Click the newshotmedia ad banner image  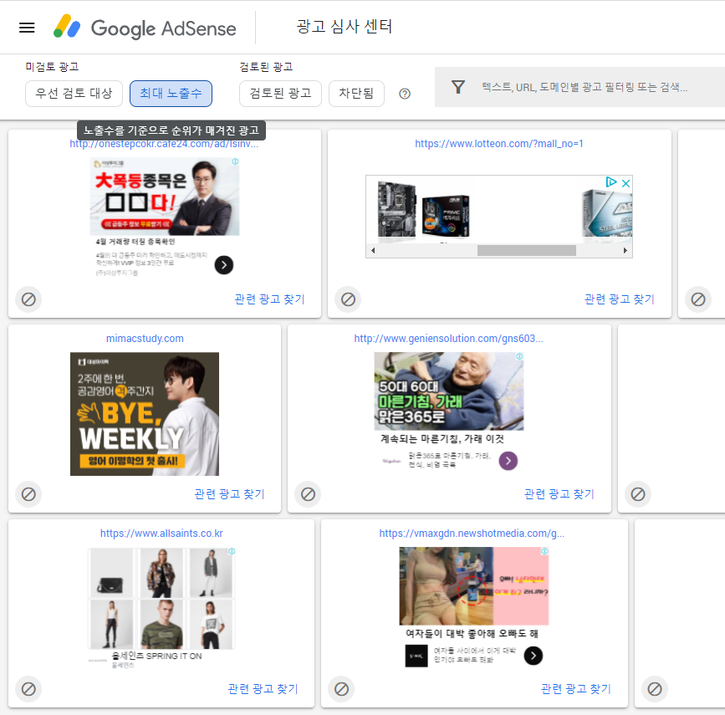(x=474, y=586)
